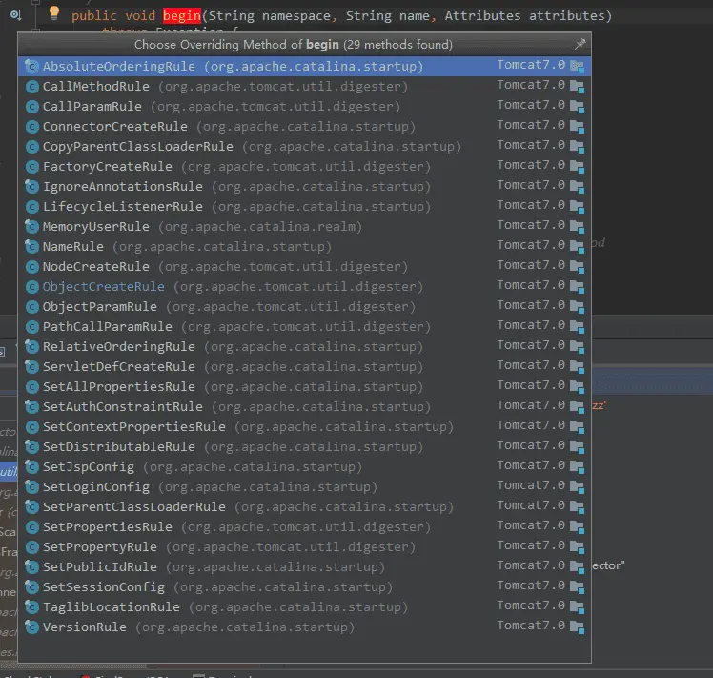Select SetContextPropertiesRule row
Screen dimensions: 713x678
[304, 426]
